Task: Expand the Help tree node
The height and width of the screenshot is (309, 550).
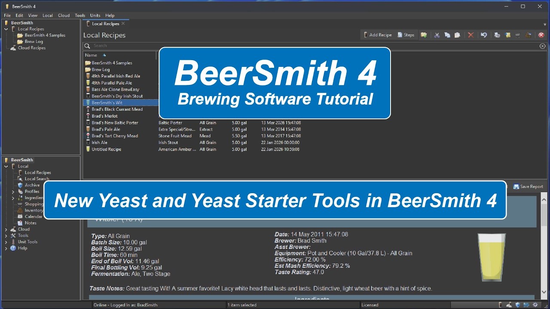Action: pos(6,248)
